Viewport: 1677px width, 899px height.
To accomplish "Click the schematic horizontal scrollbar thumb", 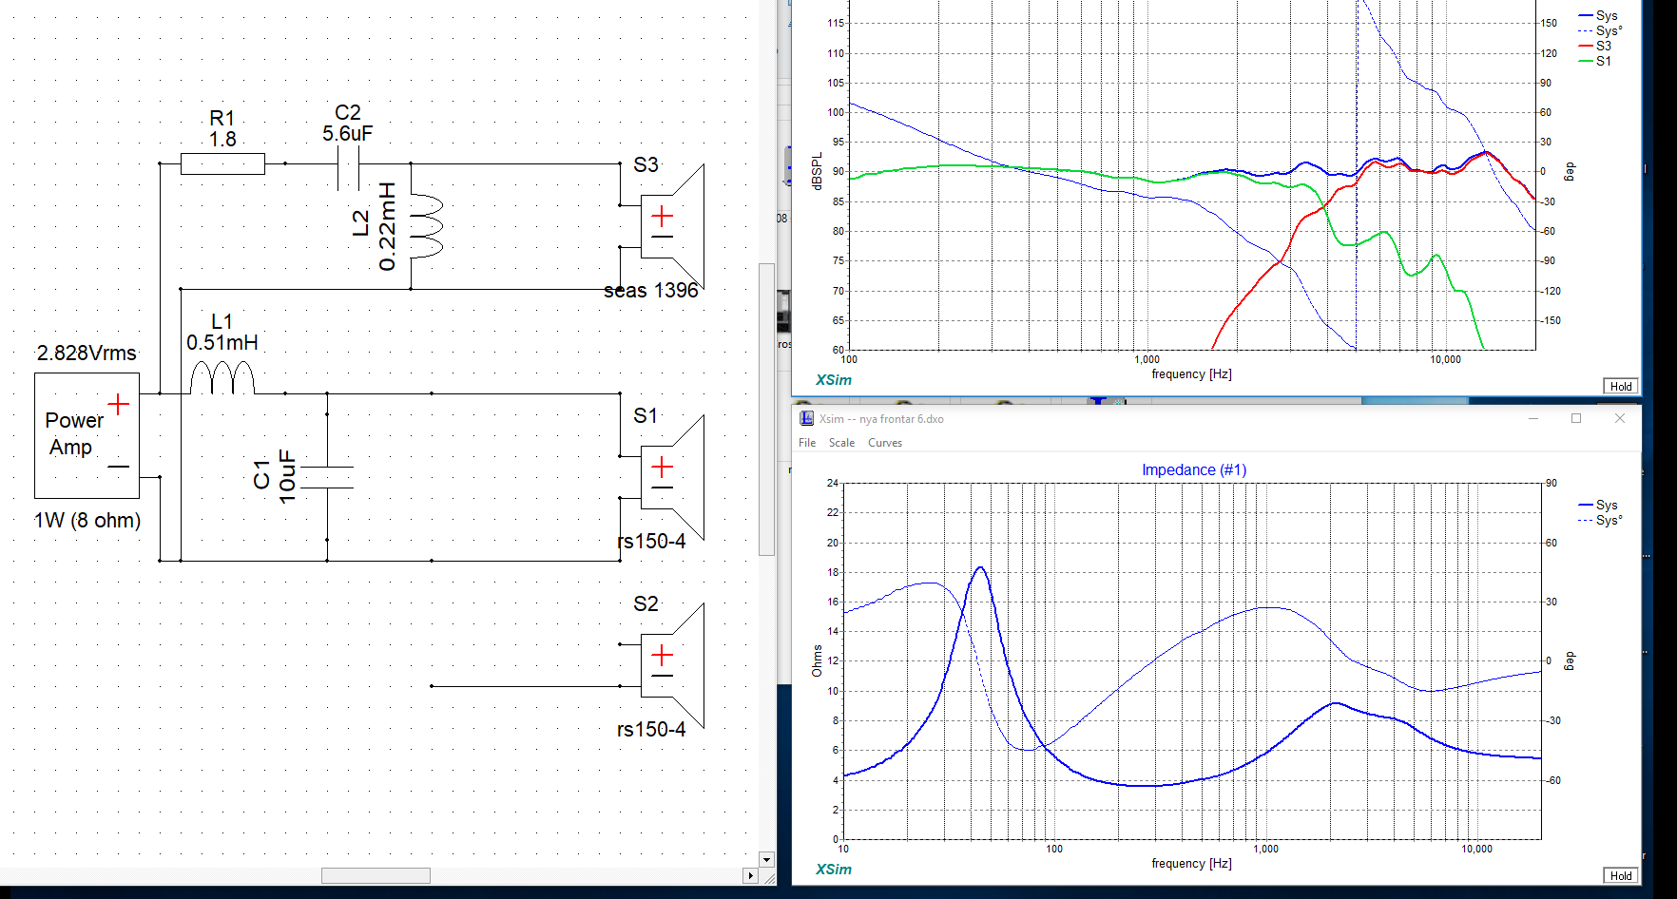I will (x=376, y=875).
